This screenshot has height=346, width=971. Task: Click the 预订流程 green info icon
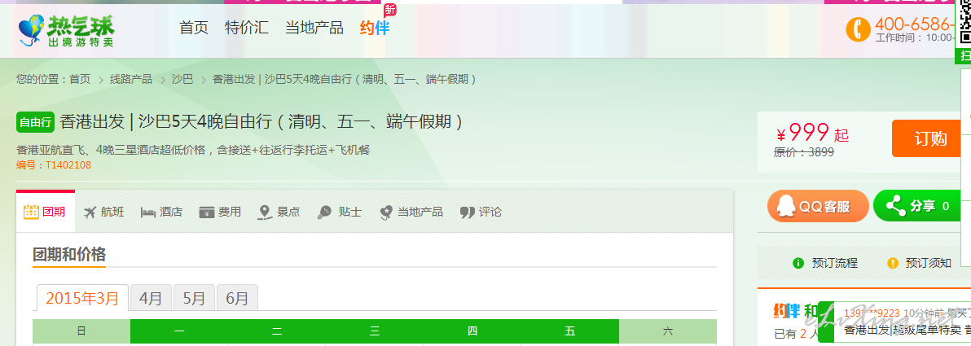point(798,263)
